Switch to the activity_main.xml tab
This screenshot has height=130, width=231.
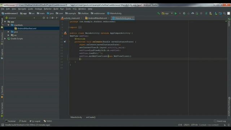coord(71,18)
